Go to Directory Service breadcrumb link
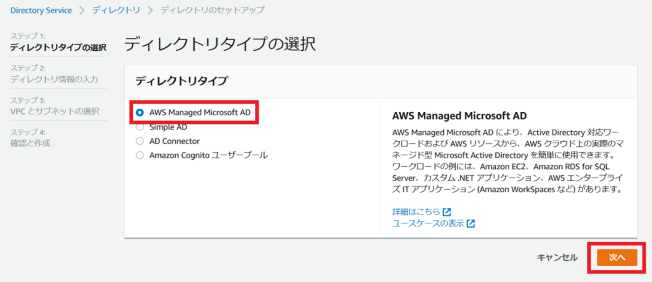Image resolution: width=652 pixels, height=282 pixels. tap(41, 10)
